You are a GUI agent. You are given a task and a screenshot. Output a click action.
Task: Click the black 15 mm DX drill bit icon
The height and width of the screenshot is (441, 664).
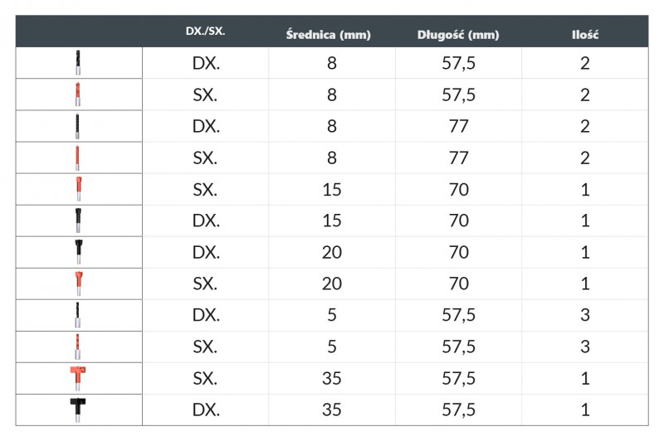coord(77,220)
